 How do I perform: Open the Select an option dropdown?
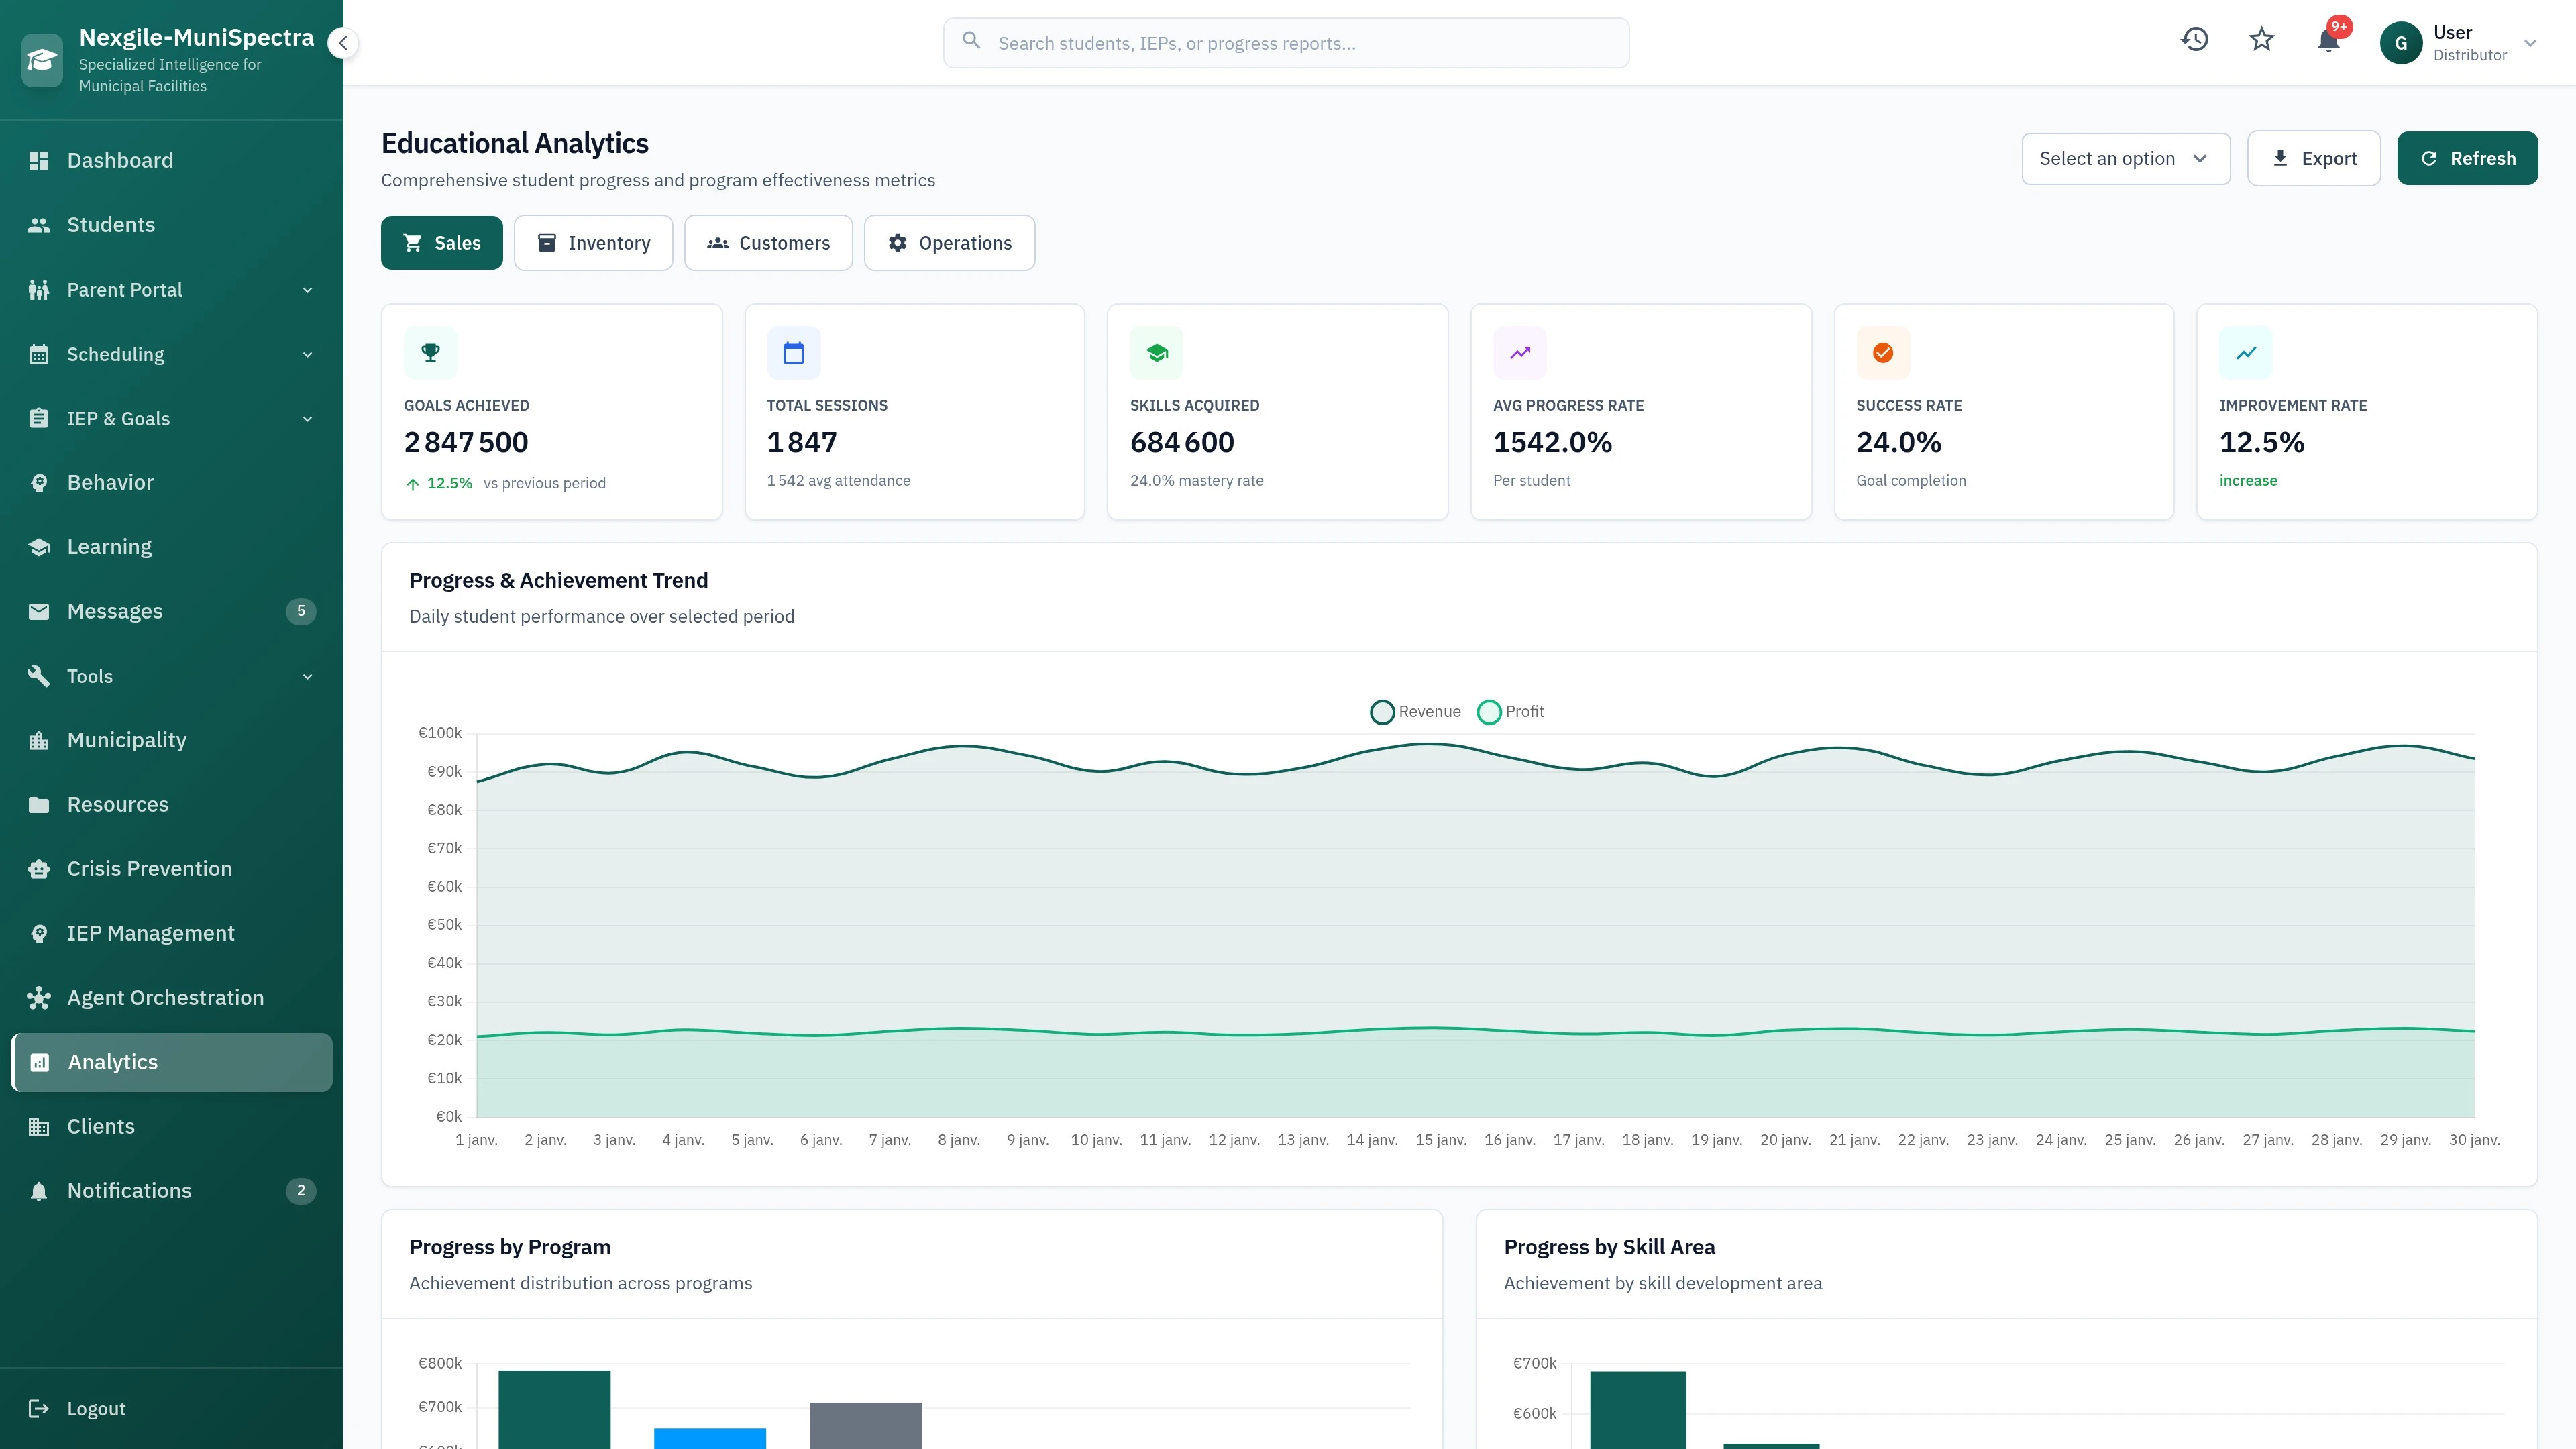[2125, 158]
